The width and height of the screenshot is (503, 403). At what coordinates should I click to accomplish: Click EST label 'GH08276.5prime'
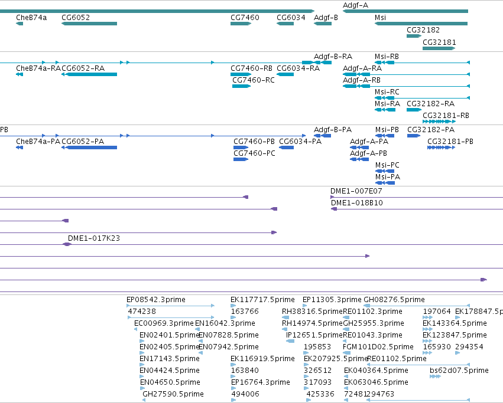click(x=394, y=300)
